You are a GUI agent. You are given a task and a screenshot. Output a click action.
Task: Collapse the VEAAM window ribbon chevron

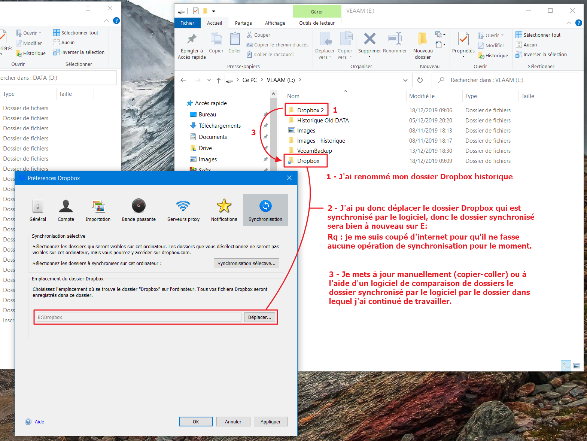click(569, 23)
